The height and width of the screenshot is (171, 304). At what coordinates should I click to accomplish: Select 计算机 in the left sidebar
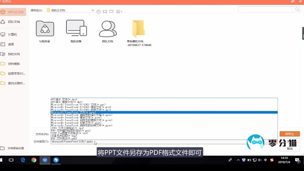12,35
